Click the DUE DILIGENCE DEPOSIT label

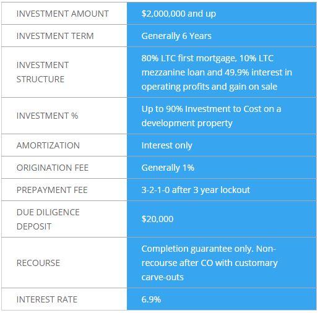point(48,220)
